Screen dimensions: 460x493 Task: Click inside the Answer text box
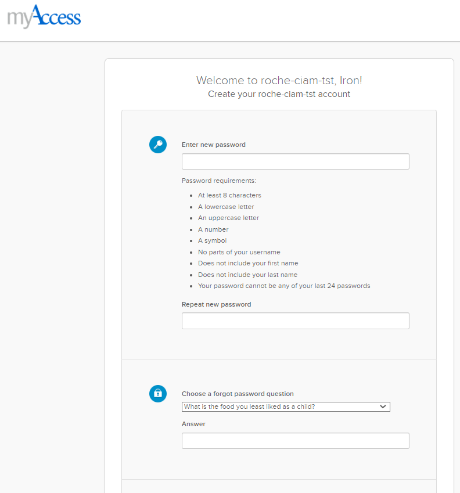(295, 441)
